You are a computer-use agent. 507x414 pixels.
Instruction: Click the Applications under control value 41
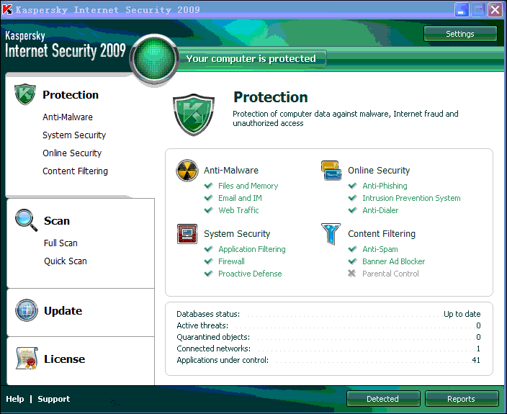(476, 360)
